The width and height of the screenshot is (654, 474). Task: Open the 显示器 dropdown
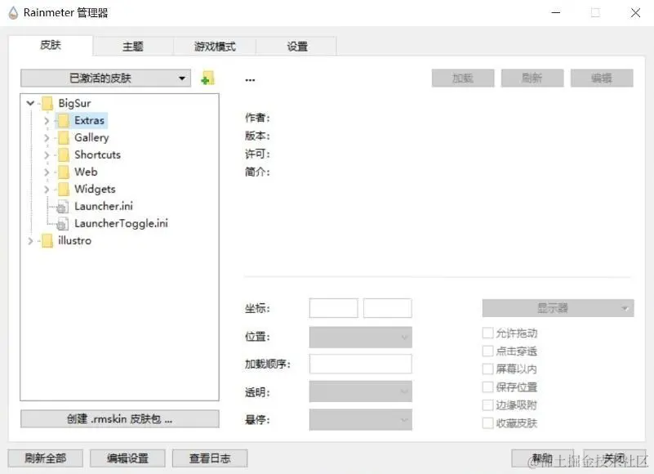point(558,308)
